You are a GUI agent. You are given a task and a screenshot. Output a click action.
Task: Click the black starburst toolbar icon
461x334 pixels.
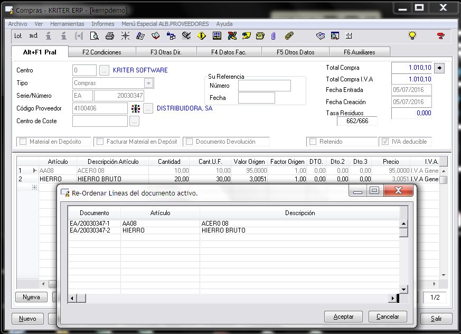(125, 36)
